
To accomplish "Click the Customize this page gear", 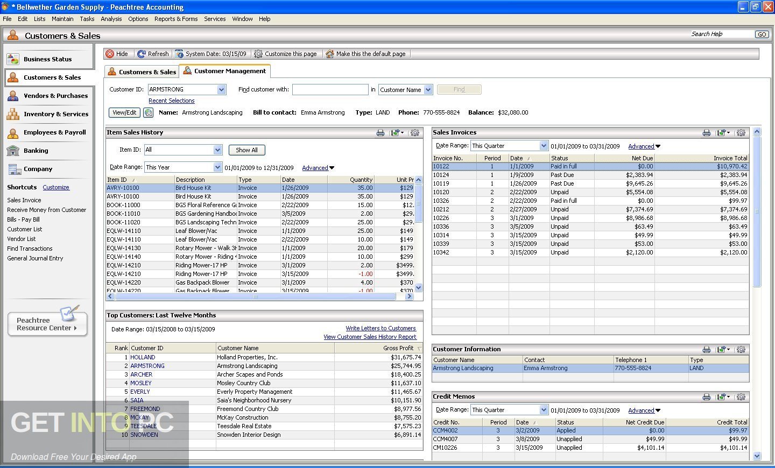I will click(x=258, y=54).
